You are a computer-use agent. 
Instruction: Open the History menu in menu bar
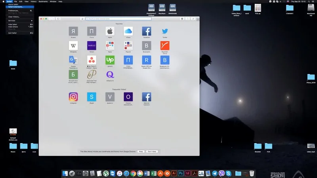(34, 2)
